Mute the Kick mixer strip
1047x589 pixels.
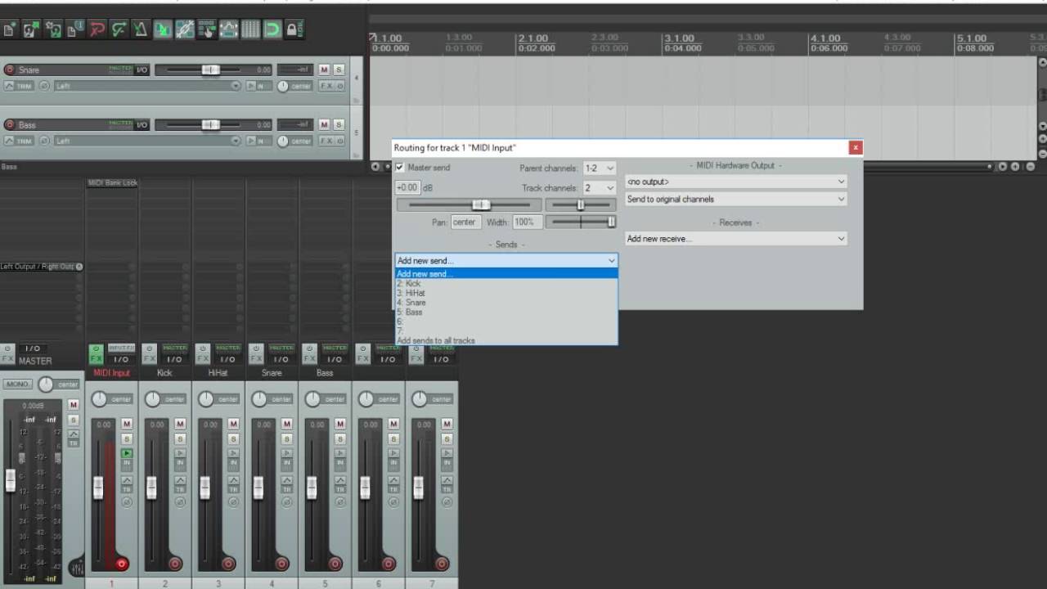pyautogui.click(x=180, y=424)
